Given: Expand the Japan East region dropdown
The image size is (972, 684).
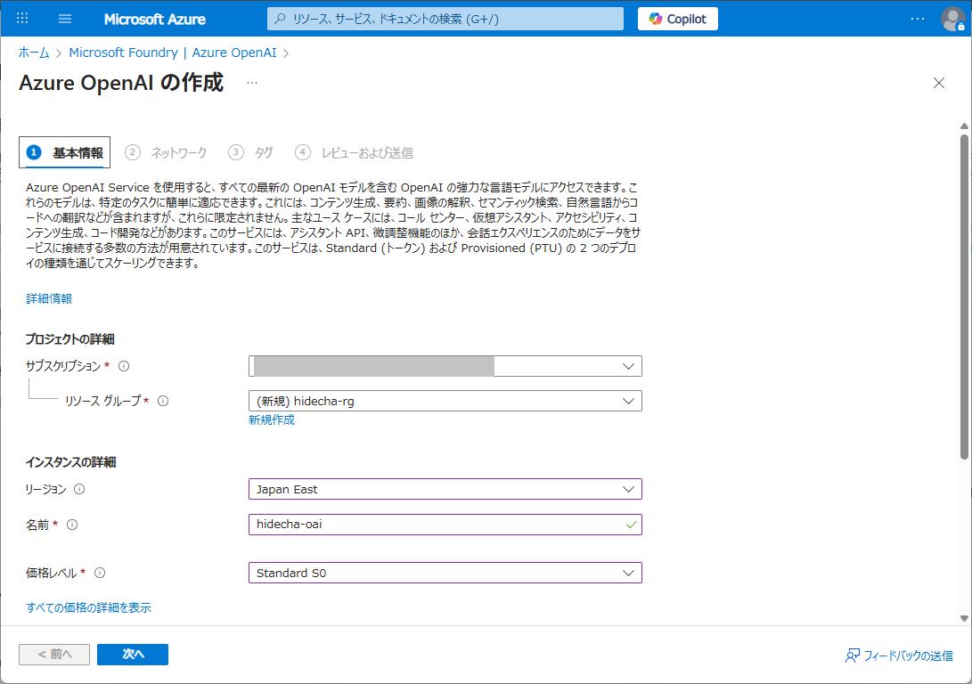Looking at the screenshot, I should click(x=445, y=490).
